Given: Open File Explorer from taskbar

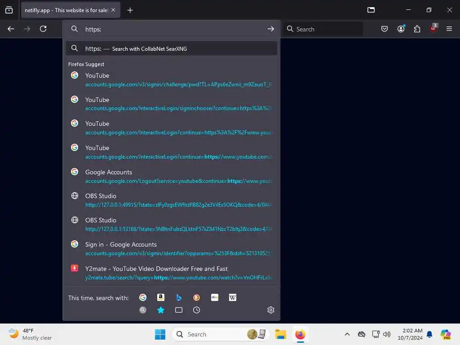Looking at the screenshot, I should [280, 334].
